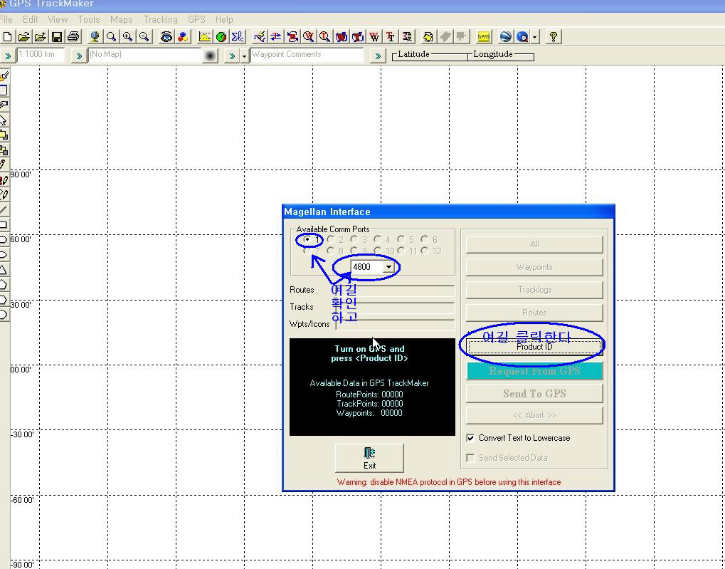Select the straight line drawing tool
Screen dimensions: 725x569
(x=4, y=210)
